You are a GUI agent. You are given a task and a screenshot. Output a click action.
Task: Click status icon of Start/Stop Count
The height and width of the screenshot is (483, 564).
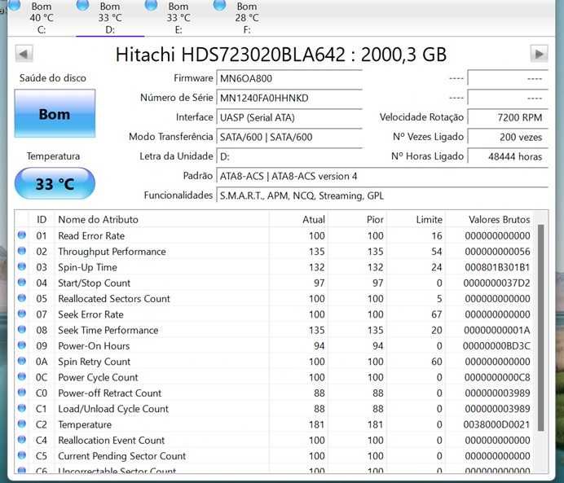point(21,283)
